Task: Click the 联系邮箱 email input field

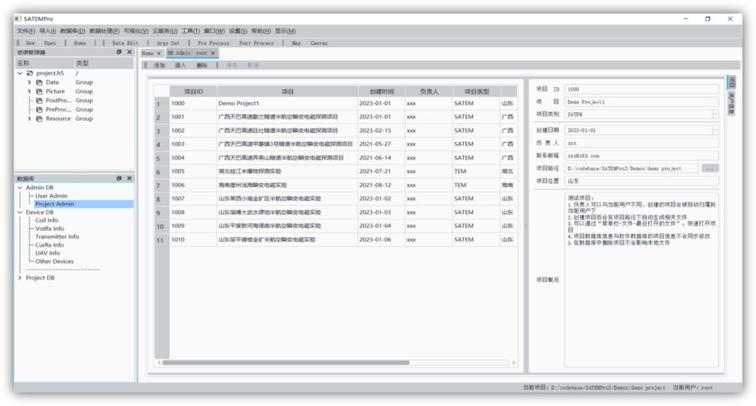Action: pyautogui.click(x=642, y=156)
